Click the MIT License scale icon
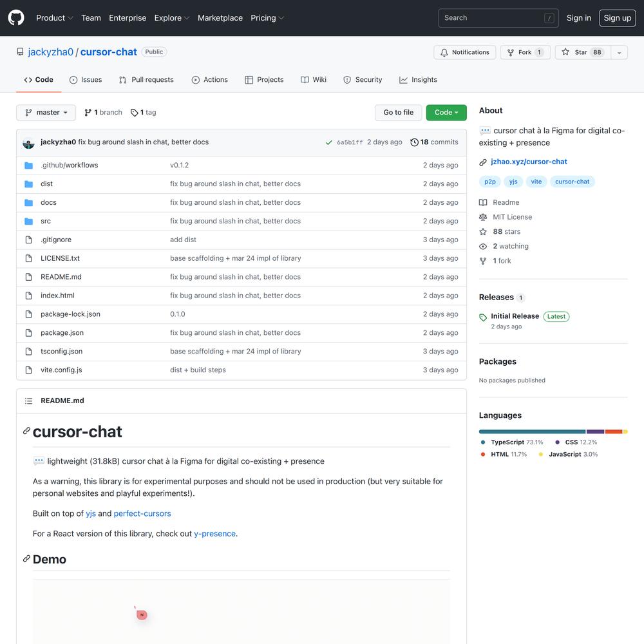 [483, 217]
